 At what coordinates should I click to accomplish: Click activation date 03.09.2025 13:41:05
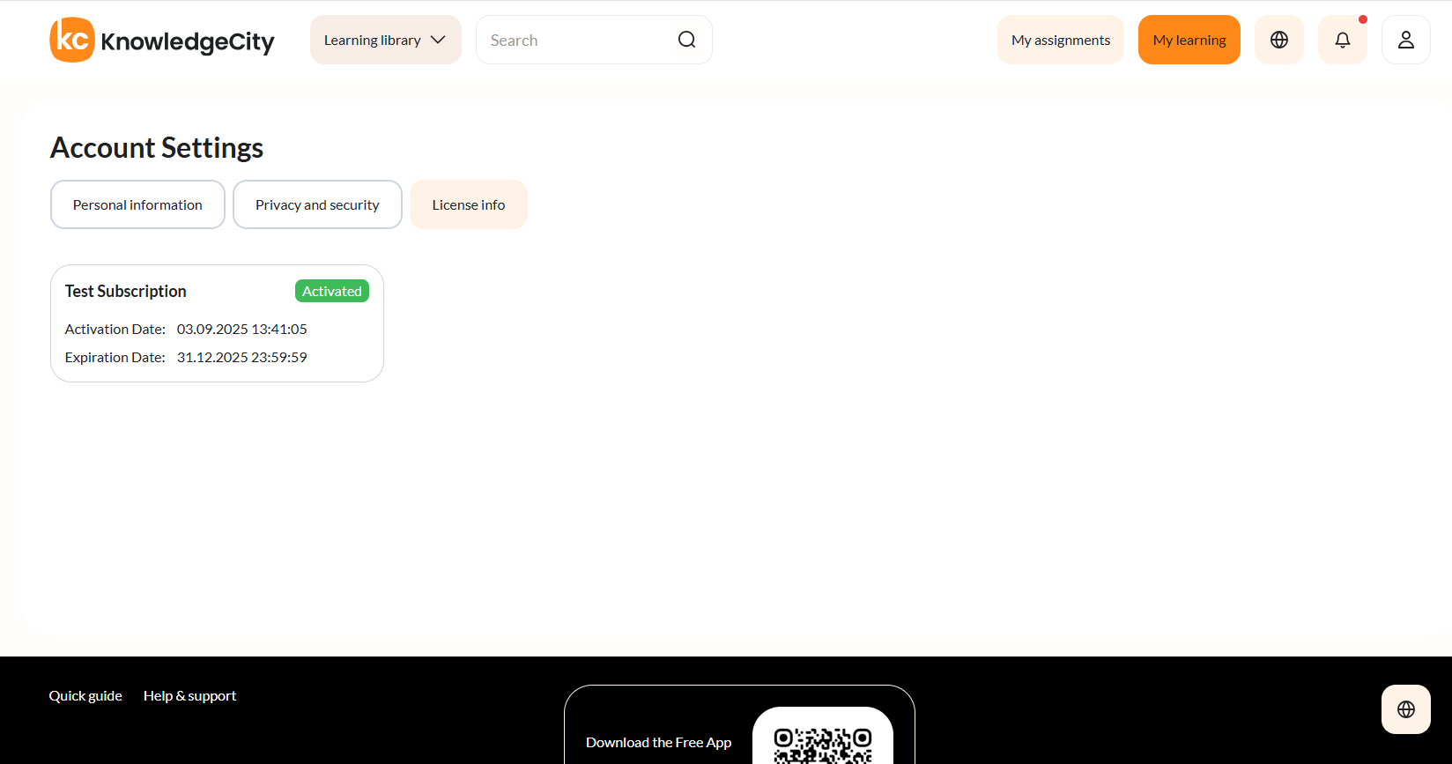[242, 329]
